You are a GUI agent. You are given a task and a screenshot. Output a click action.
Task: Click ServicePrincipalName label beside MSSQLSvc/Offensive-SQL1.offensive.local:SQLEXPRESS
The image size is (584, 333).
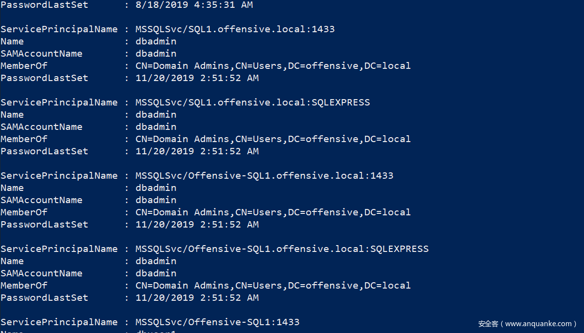59,249
